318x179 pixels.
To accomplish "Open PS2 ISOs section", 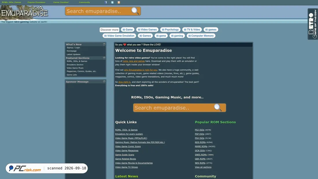I will (199, 130).
